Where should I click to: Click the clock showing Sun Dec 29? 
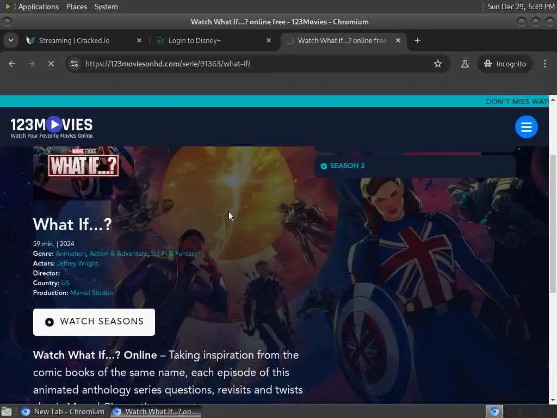point(521,7)
